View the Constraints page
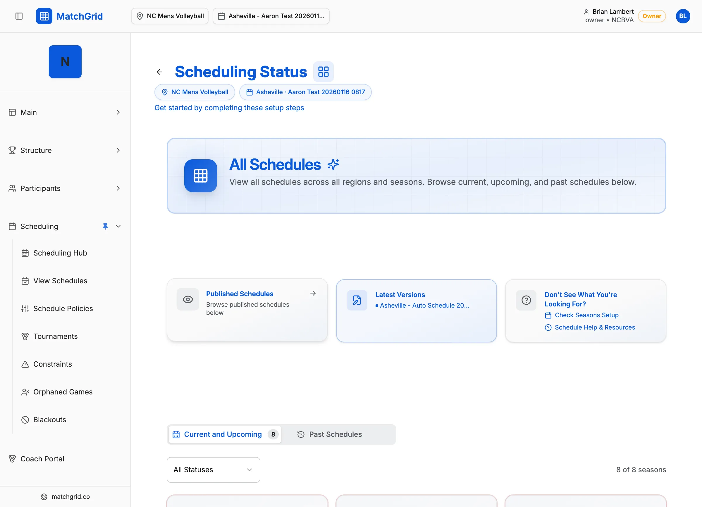This screenshot has height=507, width=702. (x=52, y=364)
